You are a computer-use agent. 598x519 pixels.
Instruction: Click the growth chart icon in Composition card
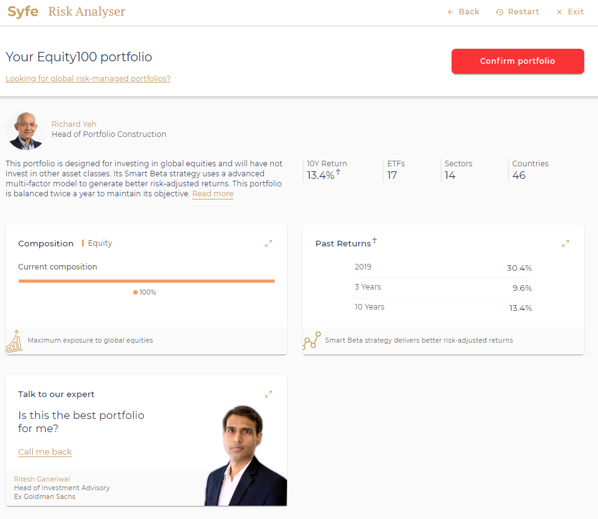pyautogui.click(x=14, y=341)
